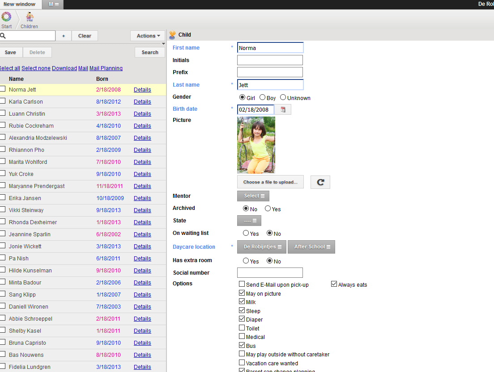Open the Start icon in breadcrumb

pos(6,17)
